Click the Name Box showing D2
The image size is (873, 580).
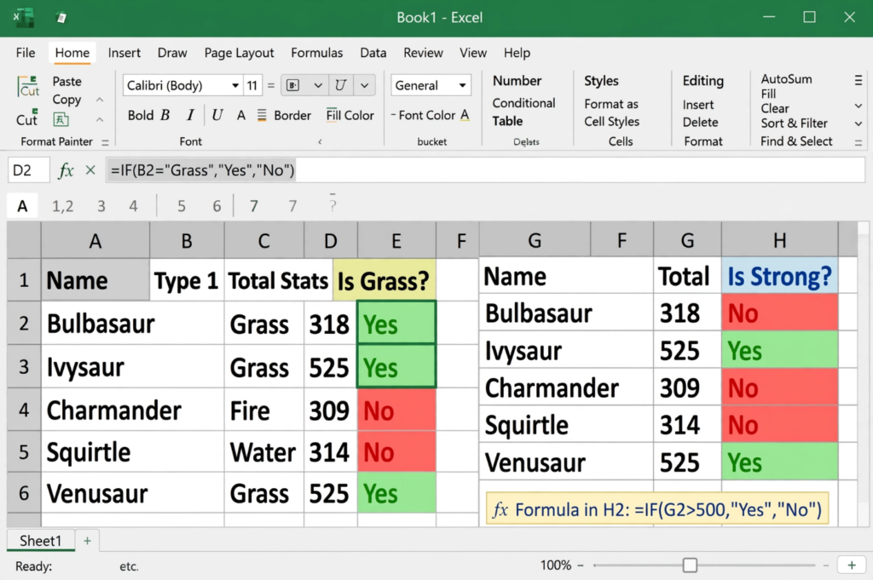28,170
